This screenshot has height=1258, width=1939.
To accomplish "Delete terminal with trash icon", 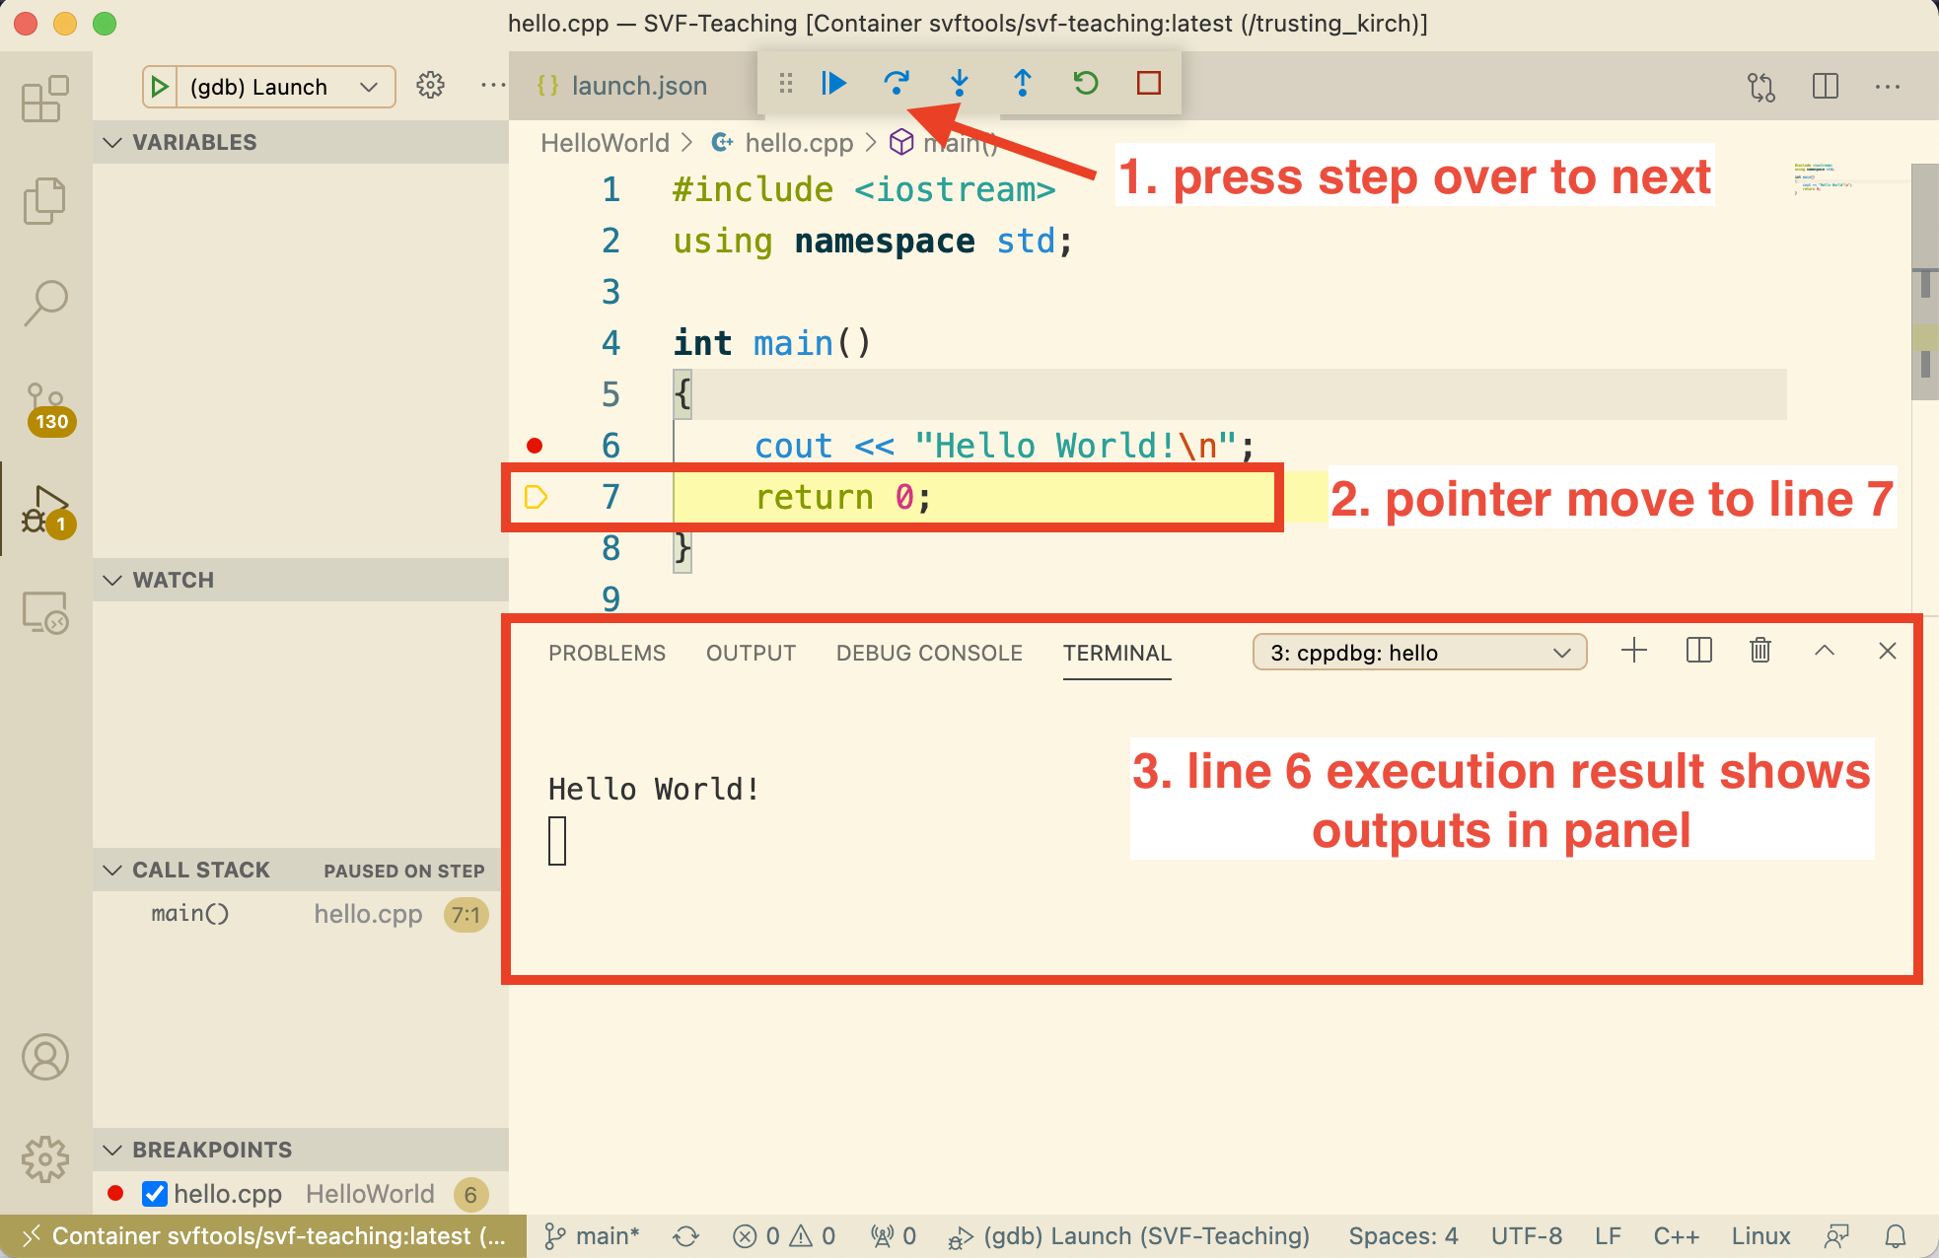I will click(1760, 651).
